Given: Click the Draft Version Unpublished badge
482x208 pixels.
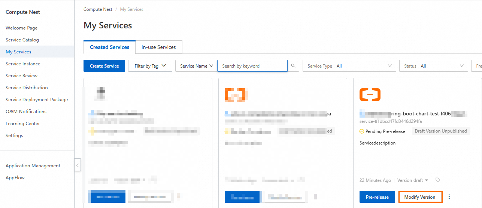Looking at the screenshot, I should (441, 131).
